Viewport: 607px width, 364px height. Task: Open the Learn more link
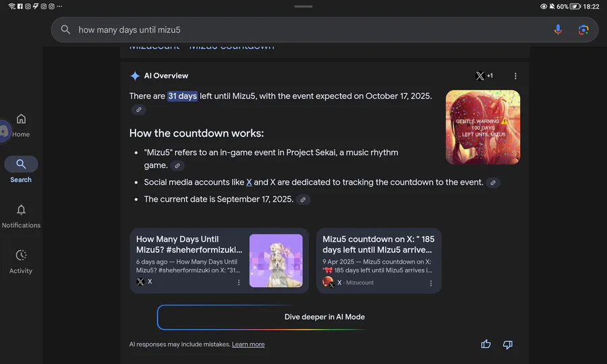tap(248, 344)
